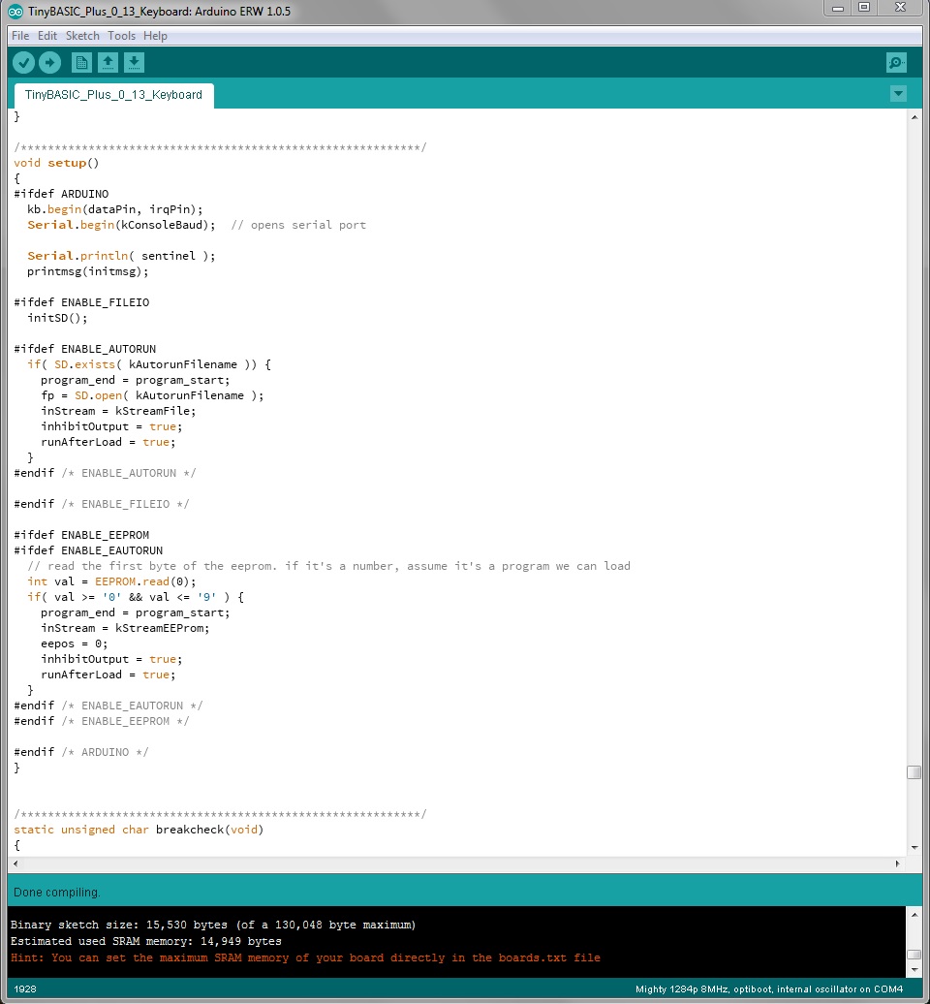Upload the sketch using the arrow icon

click(x=49, y=62)
